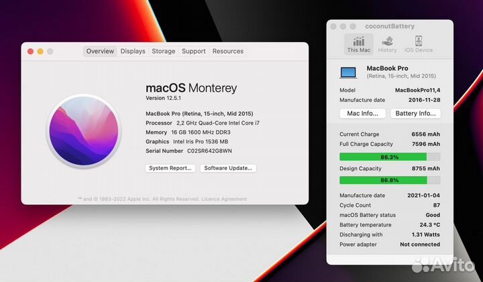Click the 86.8% design capacity bar

coord(390,180)
